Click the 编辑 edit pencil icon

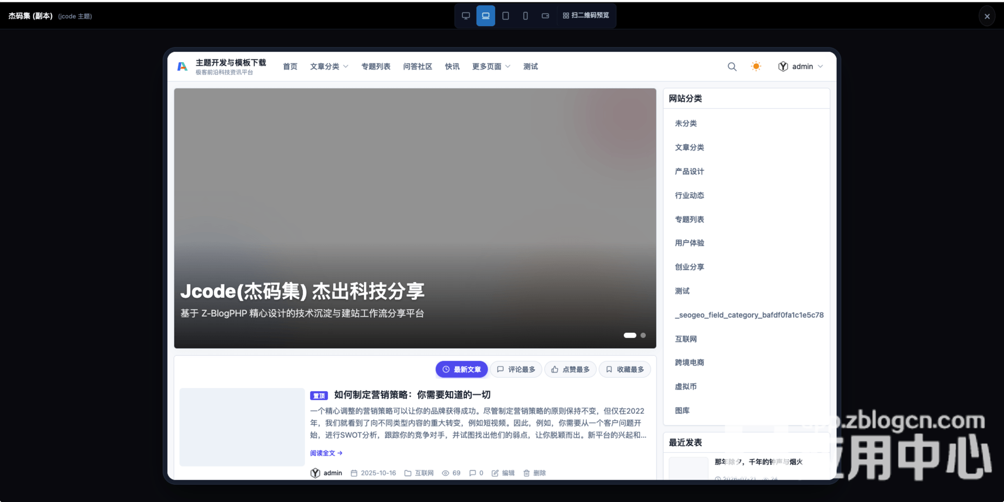pyautogui.click(x=495, y=473)
